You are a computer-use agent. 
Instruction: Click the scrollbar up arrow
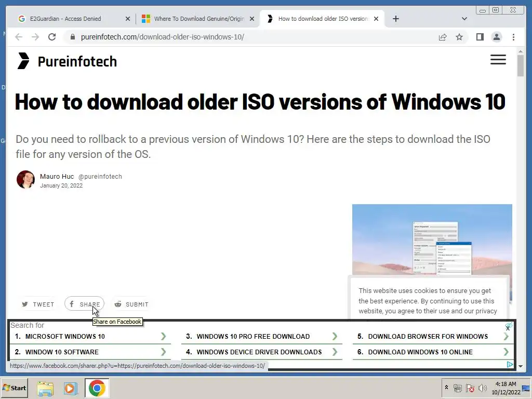(x=521, y=51)
